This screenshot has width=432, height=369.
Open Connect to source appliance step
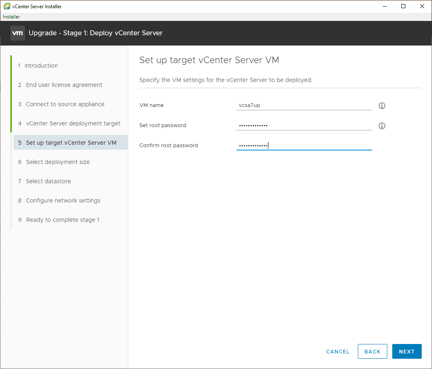click(65, 104)
